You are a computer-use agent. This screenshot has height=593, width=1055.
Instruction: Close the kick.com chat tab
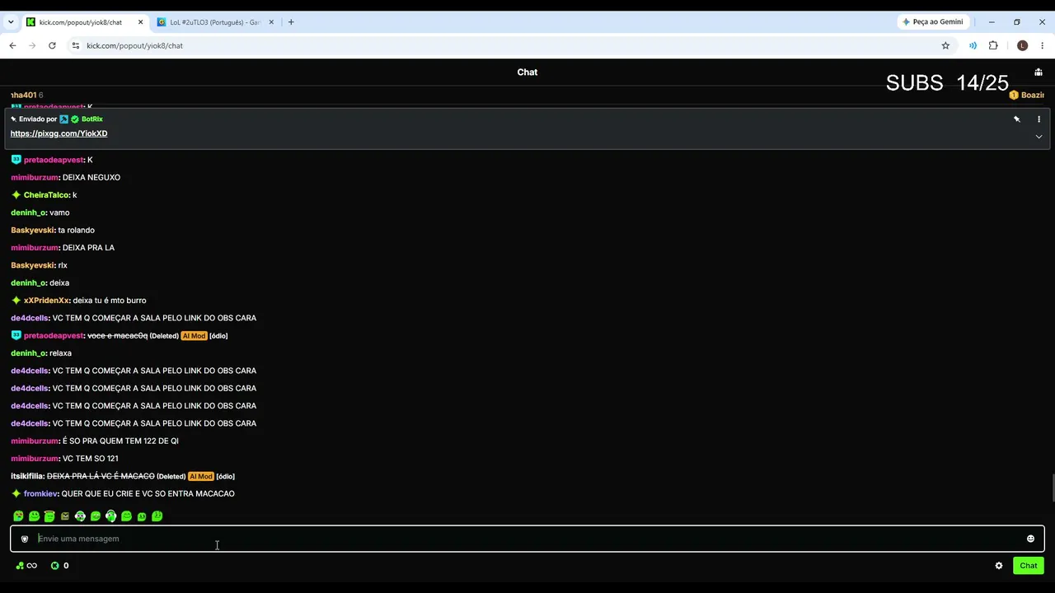(140, 22)
